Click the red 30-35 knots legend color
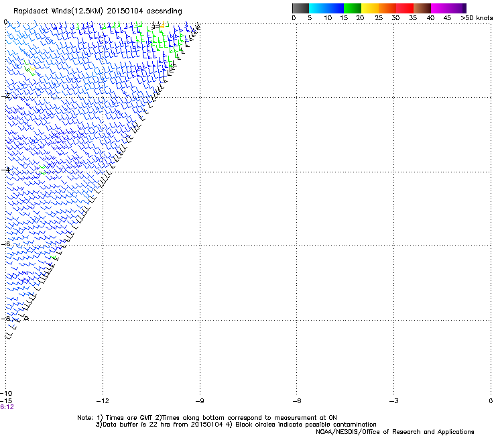Viewport: 496px width, 436px height. [x=405, y=8]
